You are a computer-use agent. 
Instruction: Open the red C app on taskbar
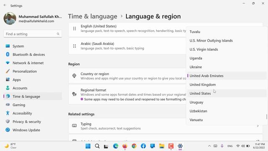(171, 146)
